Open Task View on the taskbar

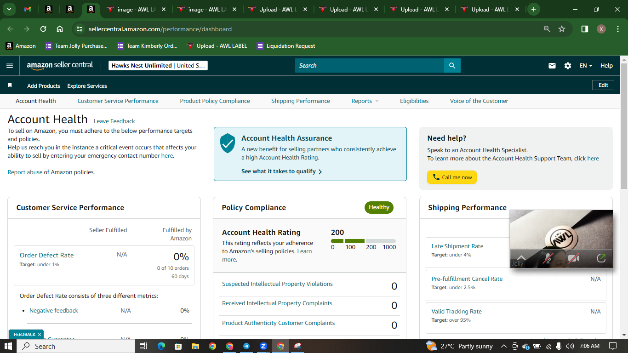click(143, 346)
